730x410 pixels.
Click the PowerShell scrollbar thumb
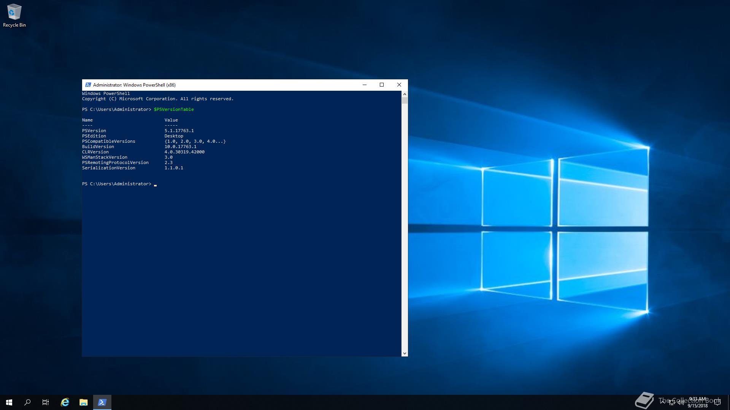click(x=405, y=100)
